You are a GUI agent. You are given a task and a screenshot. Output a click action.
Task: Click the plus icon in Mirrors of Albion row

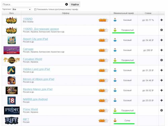[161, 80]
